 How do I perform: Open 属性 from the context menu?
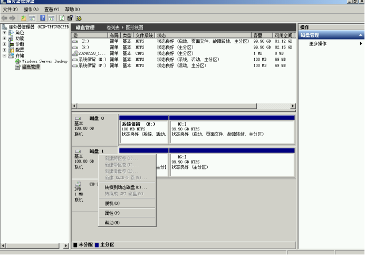coord(112,213)
